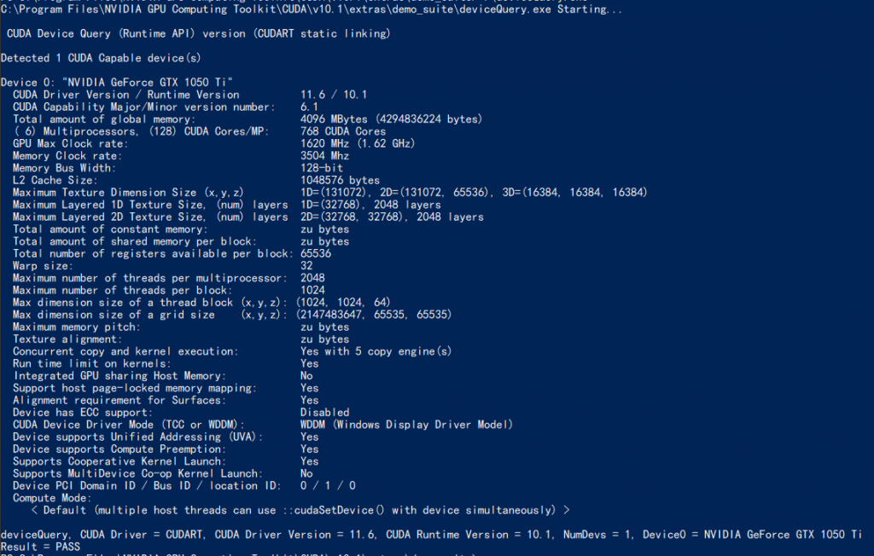
Task: Click the 'CUDA Device Query (Runtime API)' header line
Action: click(198, 33)
